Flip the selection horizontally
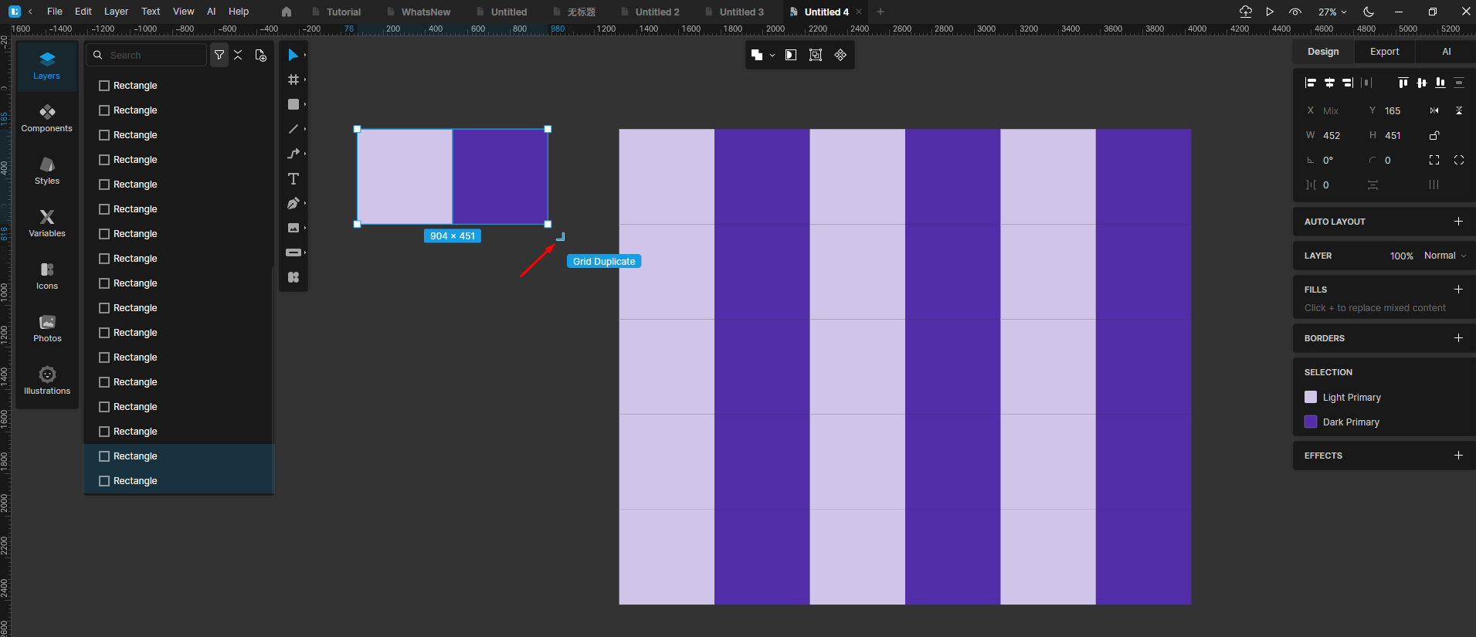1476x637 pixels. click(x=1434, y=110)
